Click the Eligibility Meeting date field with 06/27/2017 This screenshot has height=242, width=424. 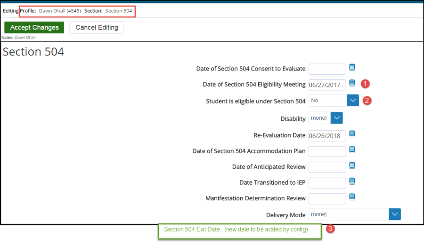pos(327,85)
